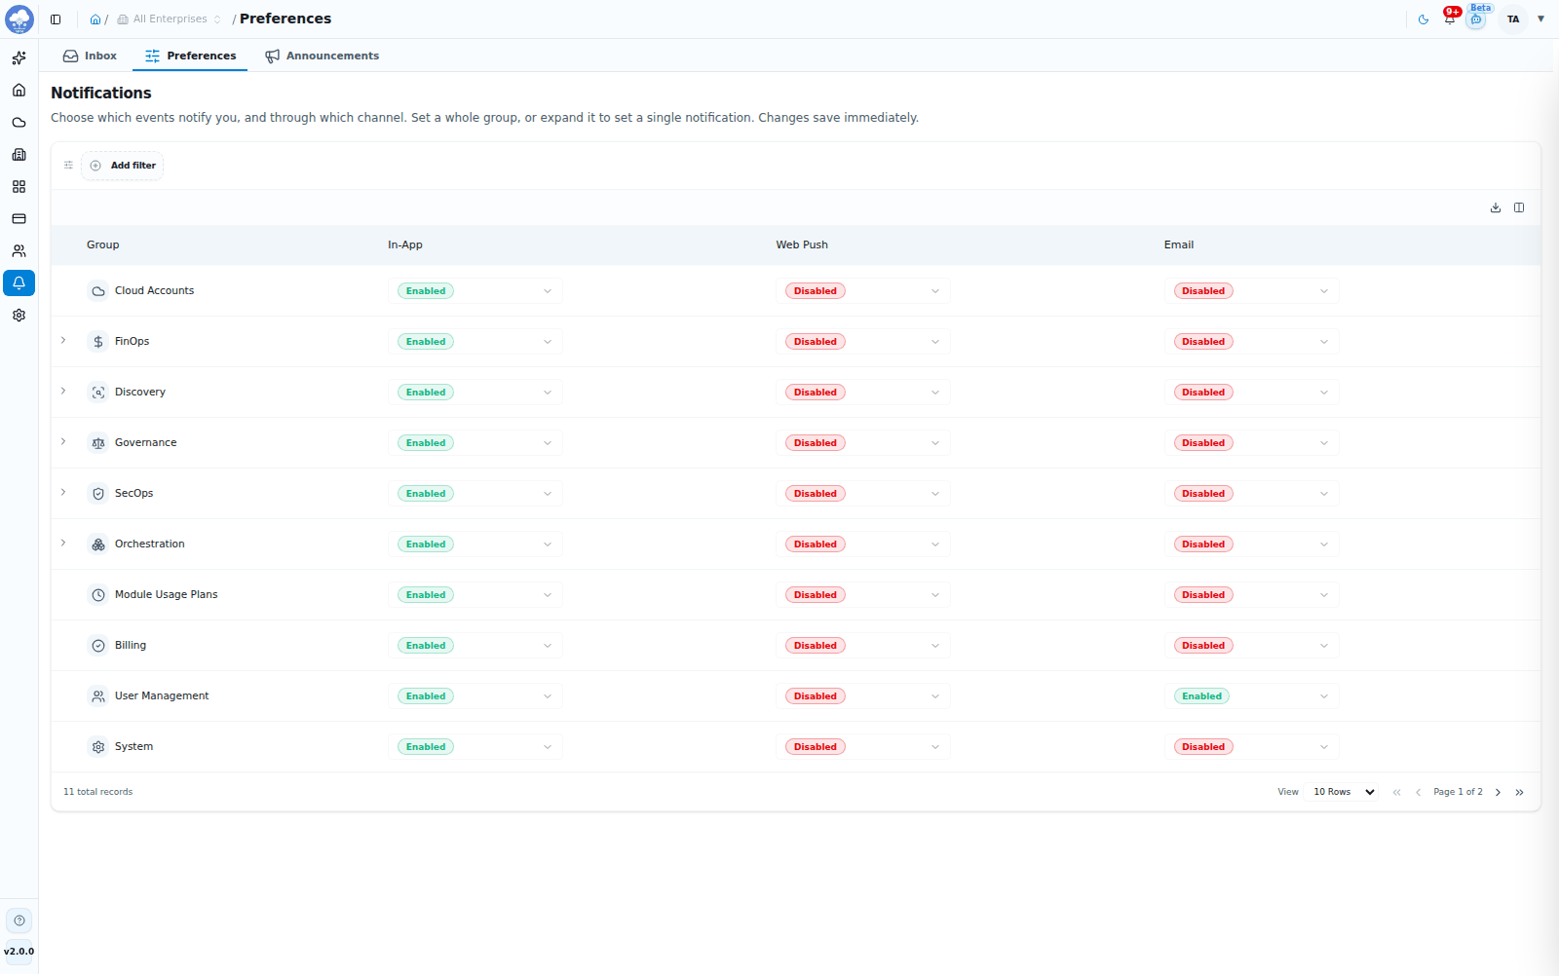Open the cloud icon in the sidebar
The width and height of the screenshot is (1559, 976).
coord(19,123)
